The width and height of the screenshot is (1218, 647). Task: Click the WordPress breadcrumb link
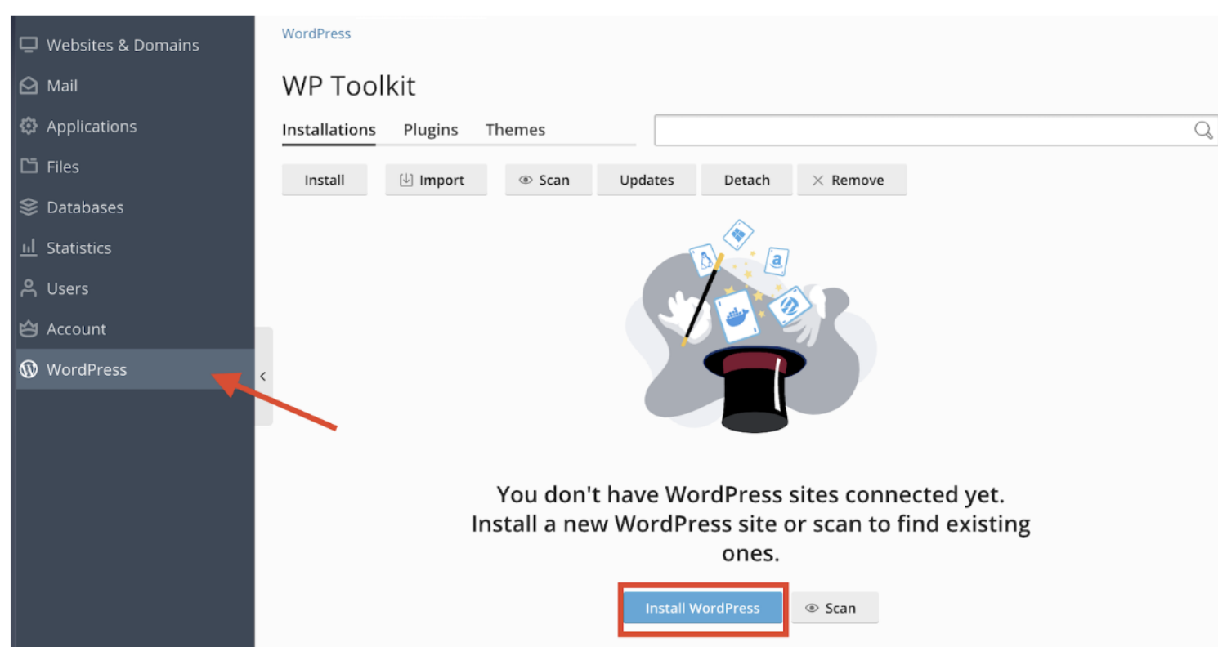click(x=316, y=33)
